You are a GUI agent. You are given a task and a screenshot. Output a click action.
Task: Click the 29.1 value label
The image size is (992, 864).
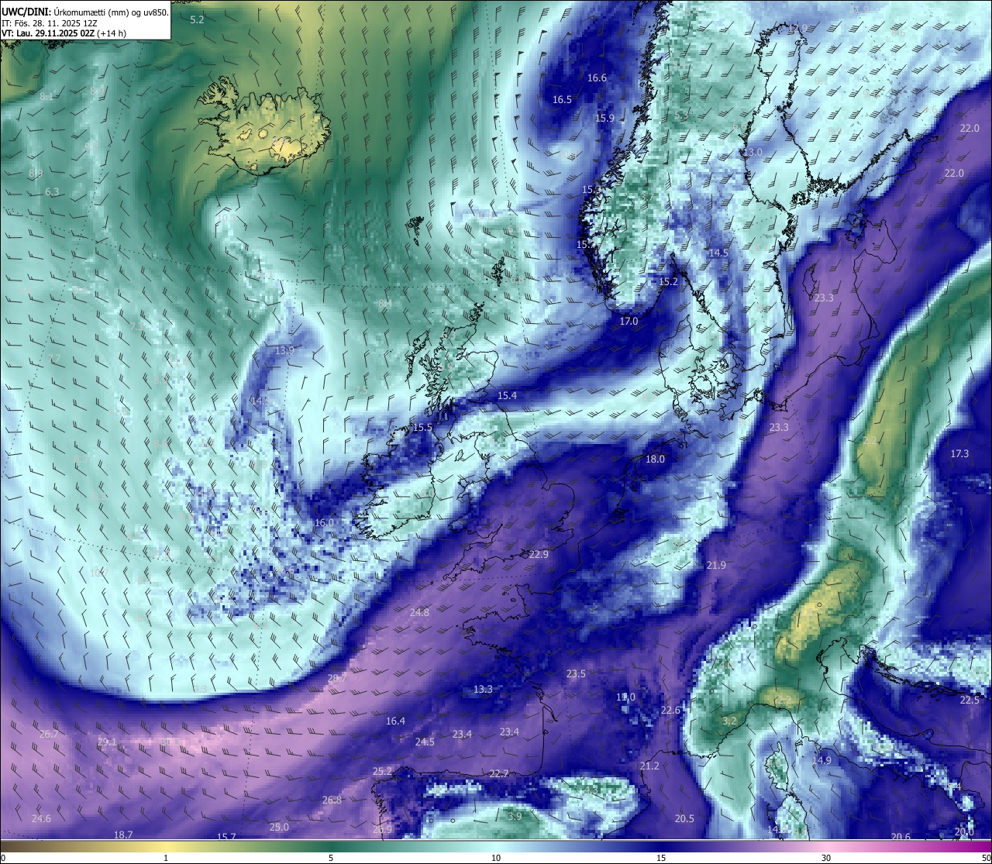(x=107, y=742)
